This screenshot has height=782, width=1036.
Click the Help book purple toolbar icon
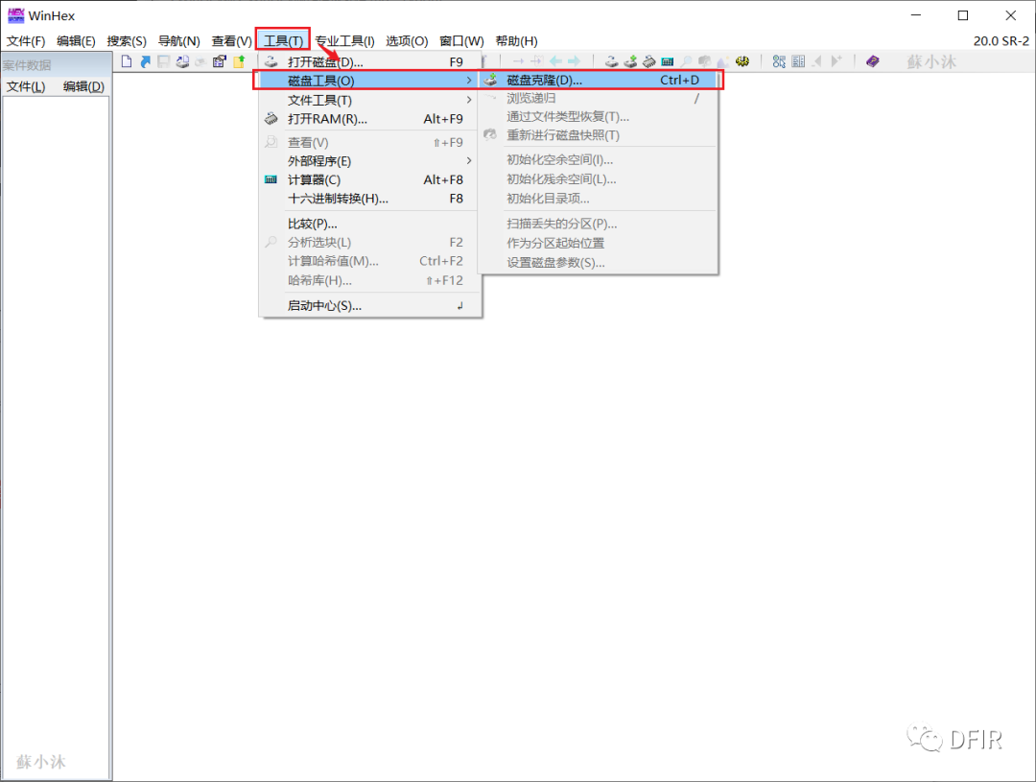(873, 61)
